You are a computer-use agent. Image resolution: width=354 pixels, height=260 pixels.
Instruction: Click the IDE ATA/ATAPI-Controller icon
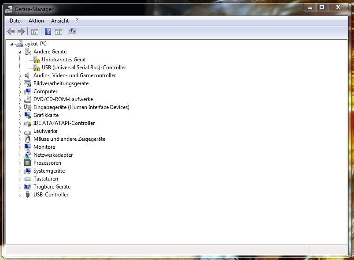[x=28, y=124]
